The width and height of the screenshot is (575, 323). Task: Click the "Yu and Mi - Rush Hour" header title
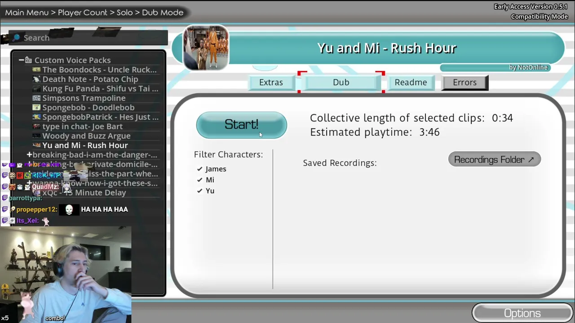[387, 48]
